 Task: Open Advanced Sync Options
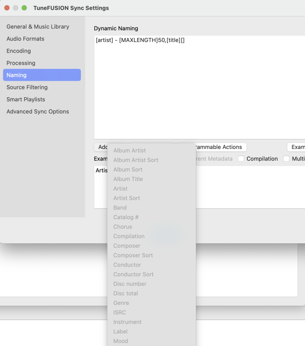(42, 112)
